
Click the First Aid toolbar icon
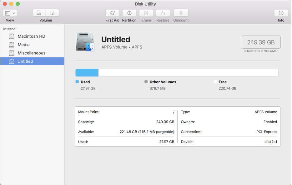click(112, 13)
